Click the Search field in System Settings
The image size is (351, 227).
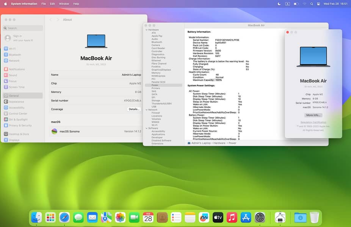(23, 28)
